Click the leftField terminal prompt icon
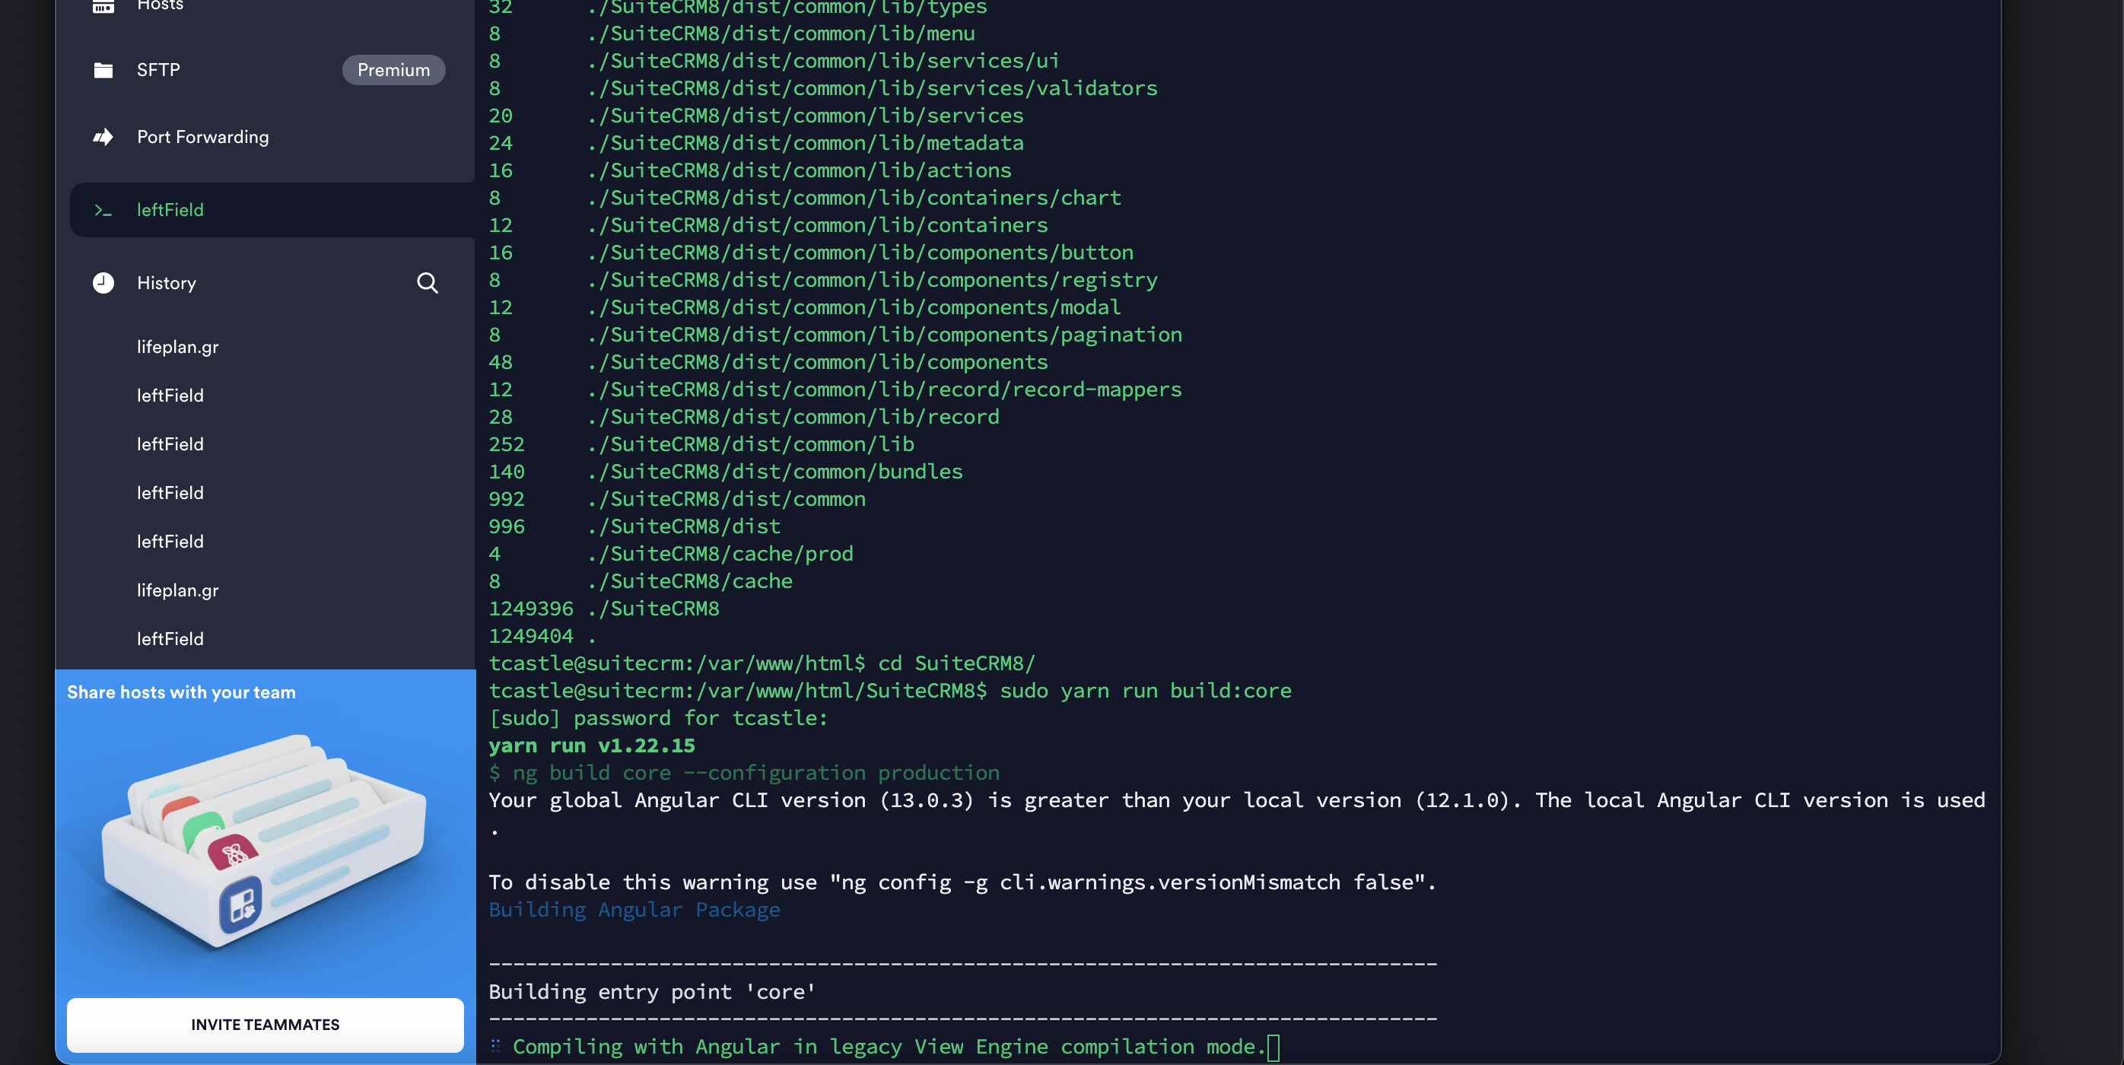Viewport: 2124px width, 1065px height. (103, 210)
